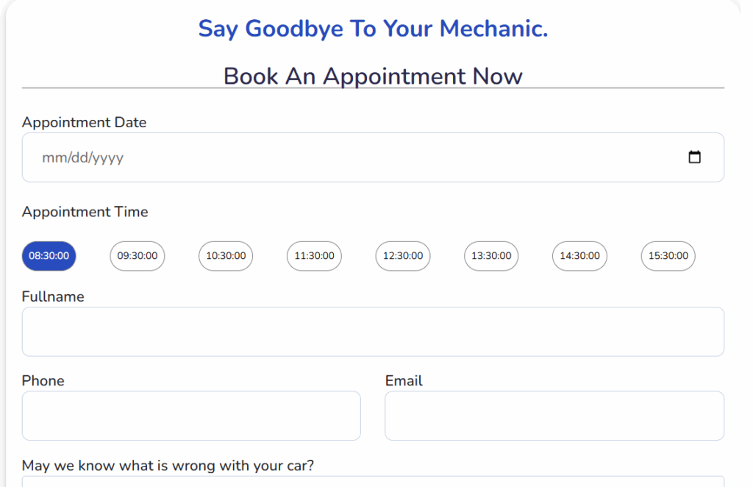
Task: Choose the 09:30:00 appointment time
Action: click(x=138, y=256)
